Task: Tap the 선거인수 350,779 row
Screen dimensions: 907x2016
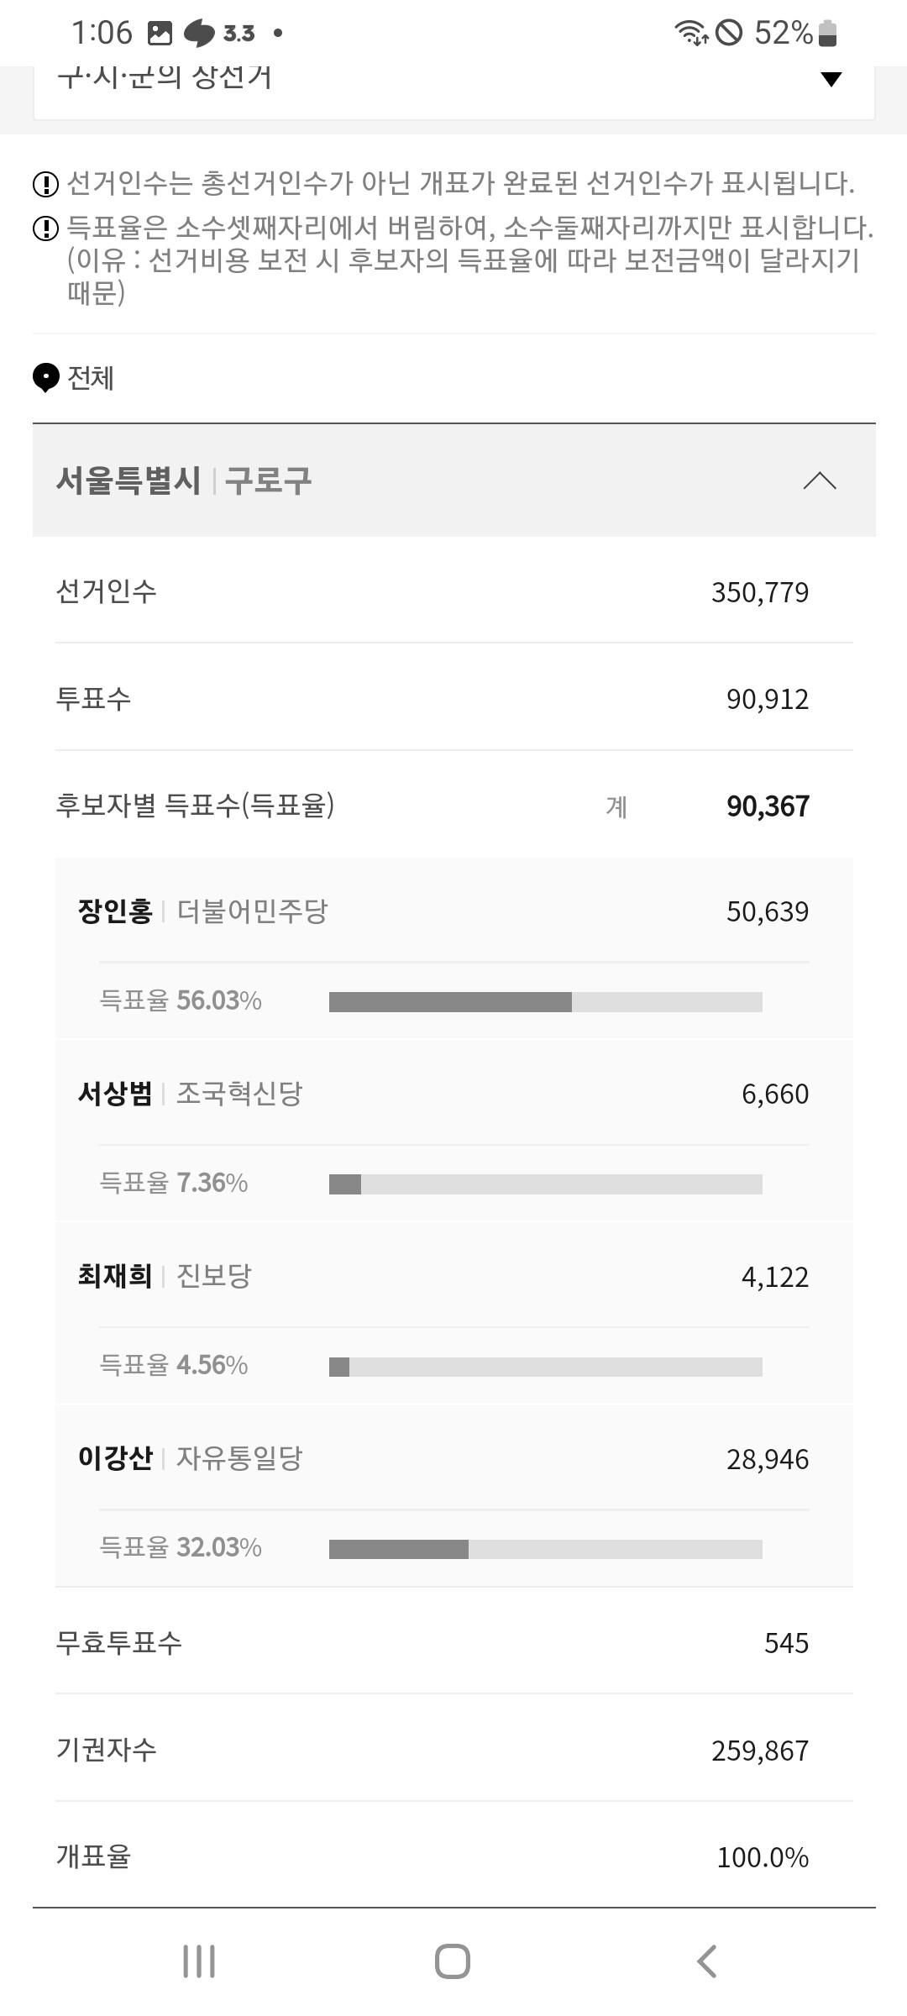Action: 453,592
